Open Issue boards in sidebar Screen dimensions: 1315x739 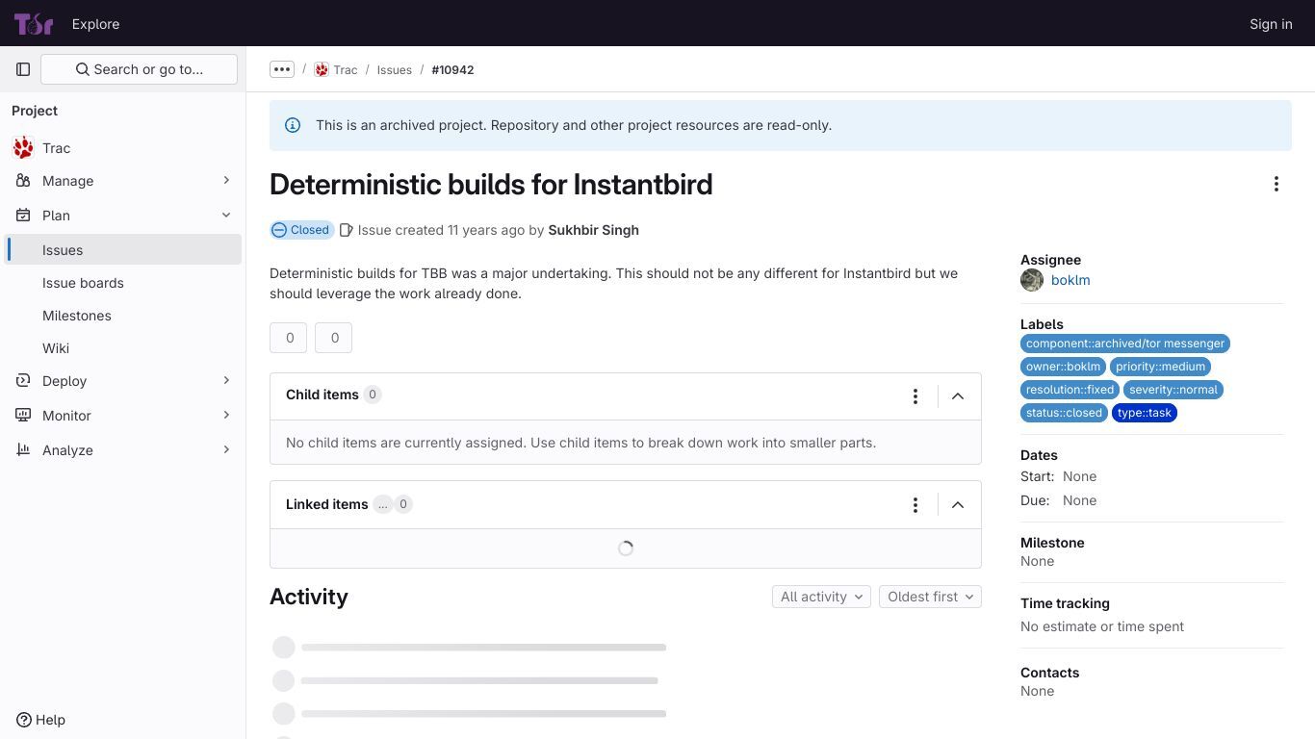tap(123, 283)
